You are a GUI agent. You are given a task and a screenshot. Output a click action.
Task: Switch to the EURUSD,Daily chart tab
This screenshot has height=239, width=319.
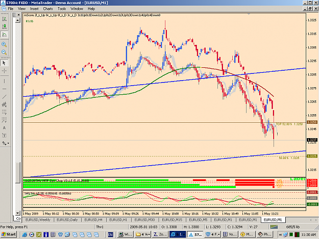pyautogui.click(x=67, y=220)
